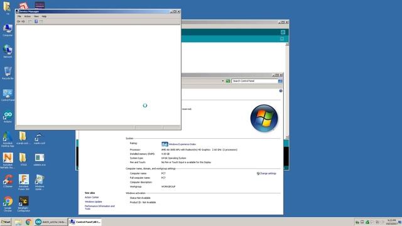
Task: Open the Windows Update link under See also
Action: click(x=94, y=202)
